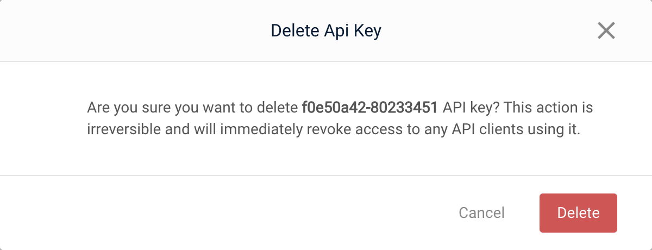
Task: Click the Cancel button
Action: (x=481, y=212)
